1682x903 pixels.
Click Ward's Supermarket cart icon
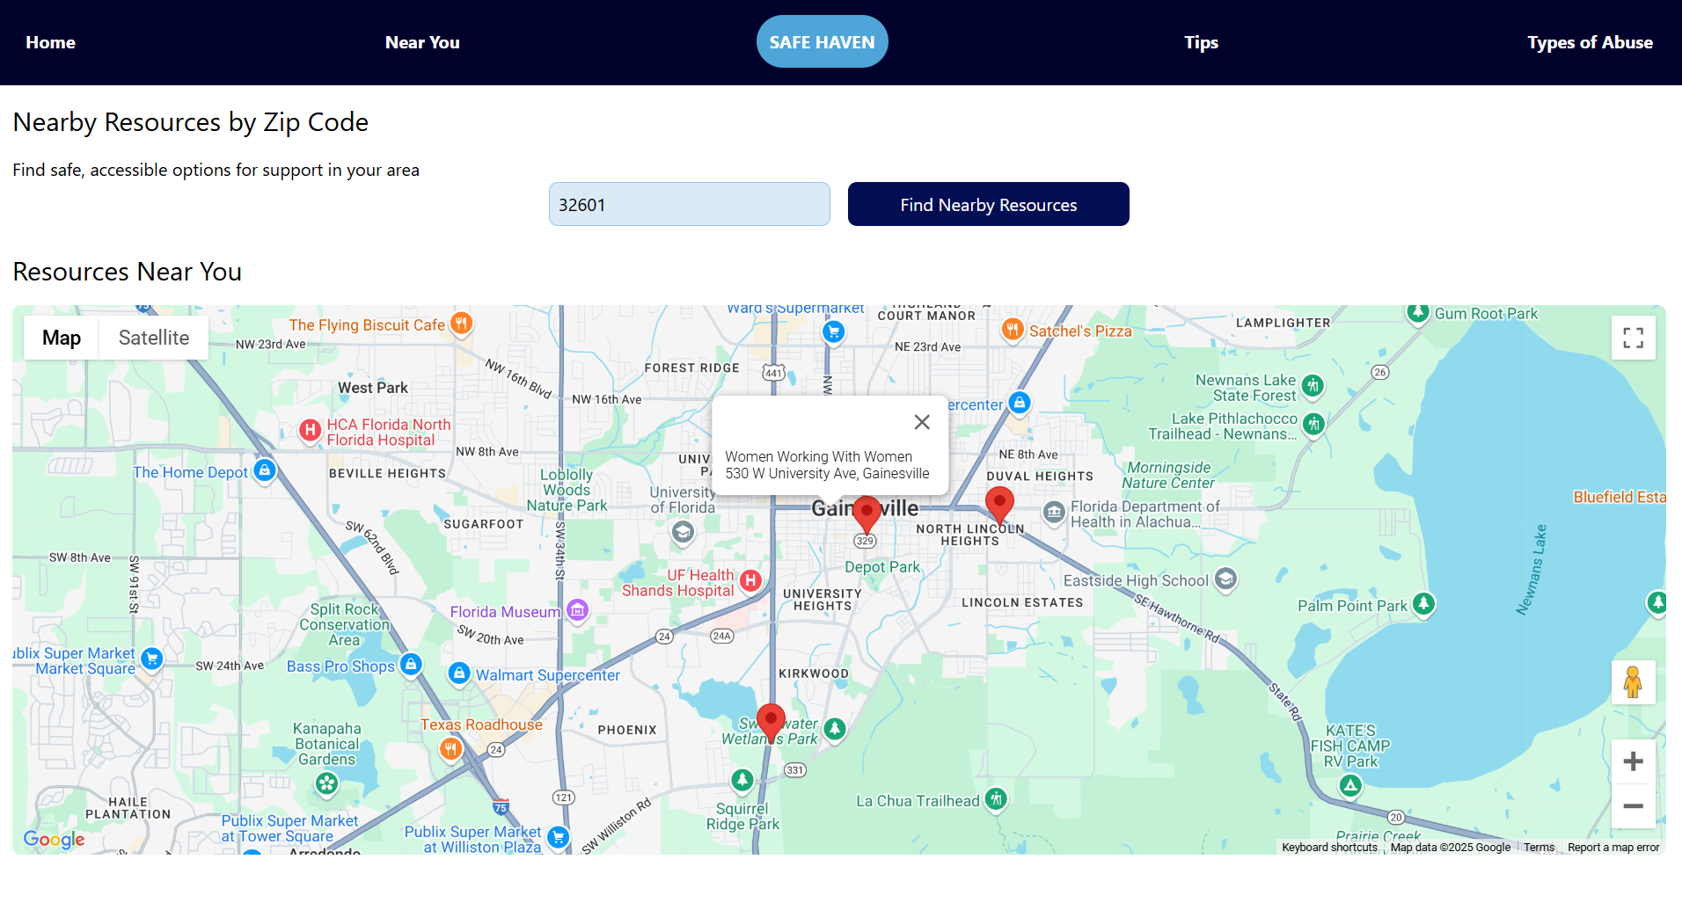pos(833,331)
